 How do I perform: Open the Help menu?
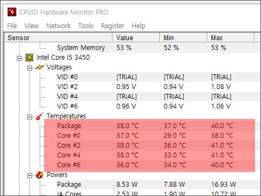[x=138, y=26]
